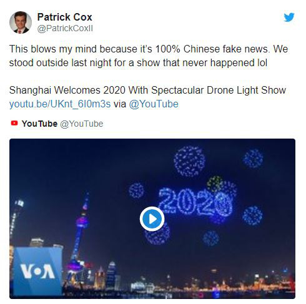Click the tweet text about Chinese fake news
The image size is (306, 304).
point(149,56)
